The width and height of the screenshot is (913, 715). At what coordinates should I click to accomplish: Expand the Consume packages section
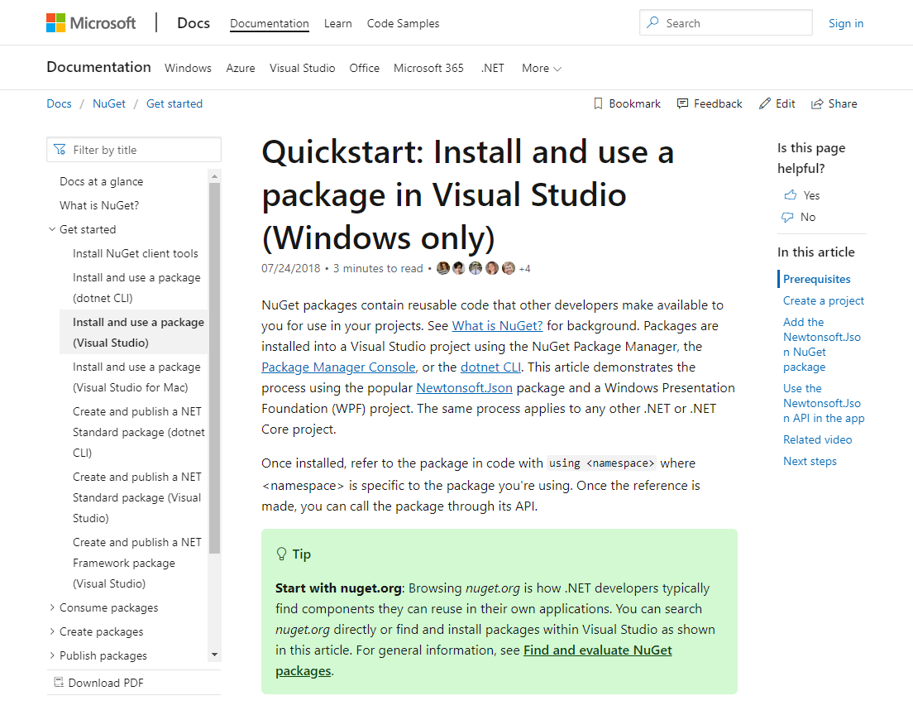pos(52,607)
